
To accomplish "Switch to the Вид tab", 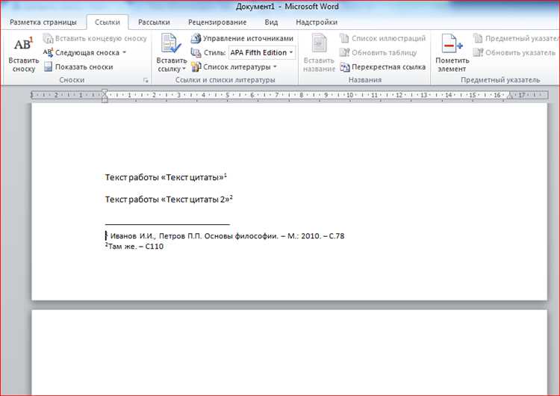I will pos(271,22).
